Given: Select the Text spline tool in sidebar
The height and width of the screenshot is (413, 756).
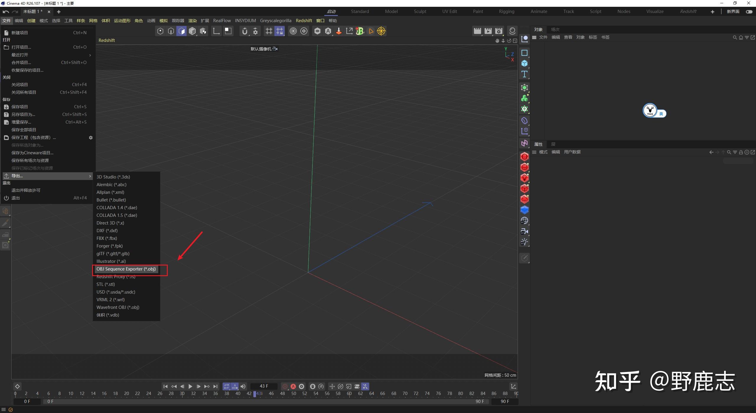Looking at the screenshot, I should coord(524,74).
